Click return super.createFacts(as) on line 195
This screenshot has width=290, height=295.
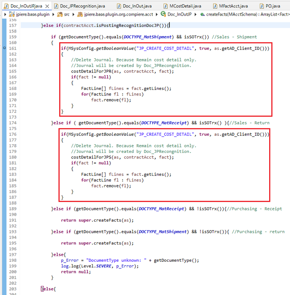tap(97, 243)
